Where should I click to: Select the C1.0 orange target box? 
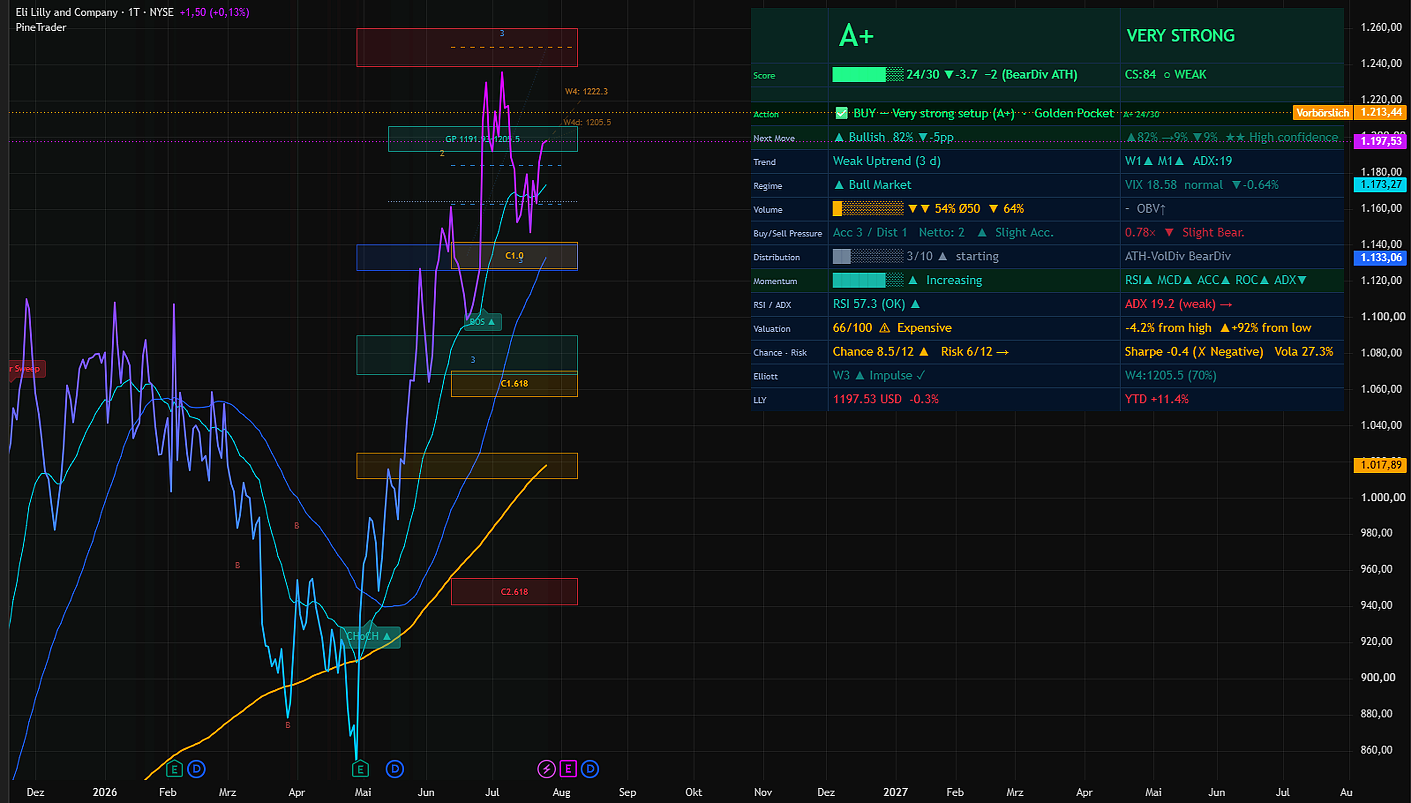pos(514,255)
